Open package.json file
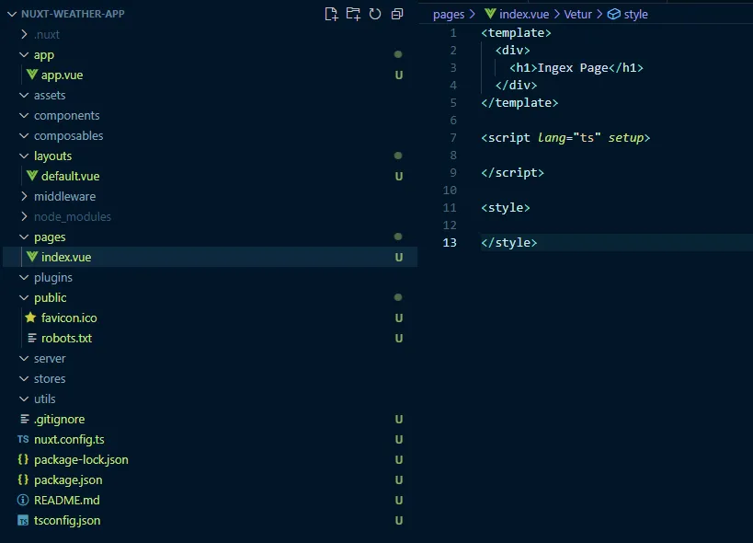This screenshot has width=753, height=543. [68, 479]
